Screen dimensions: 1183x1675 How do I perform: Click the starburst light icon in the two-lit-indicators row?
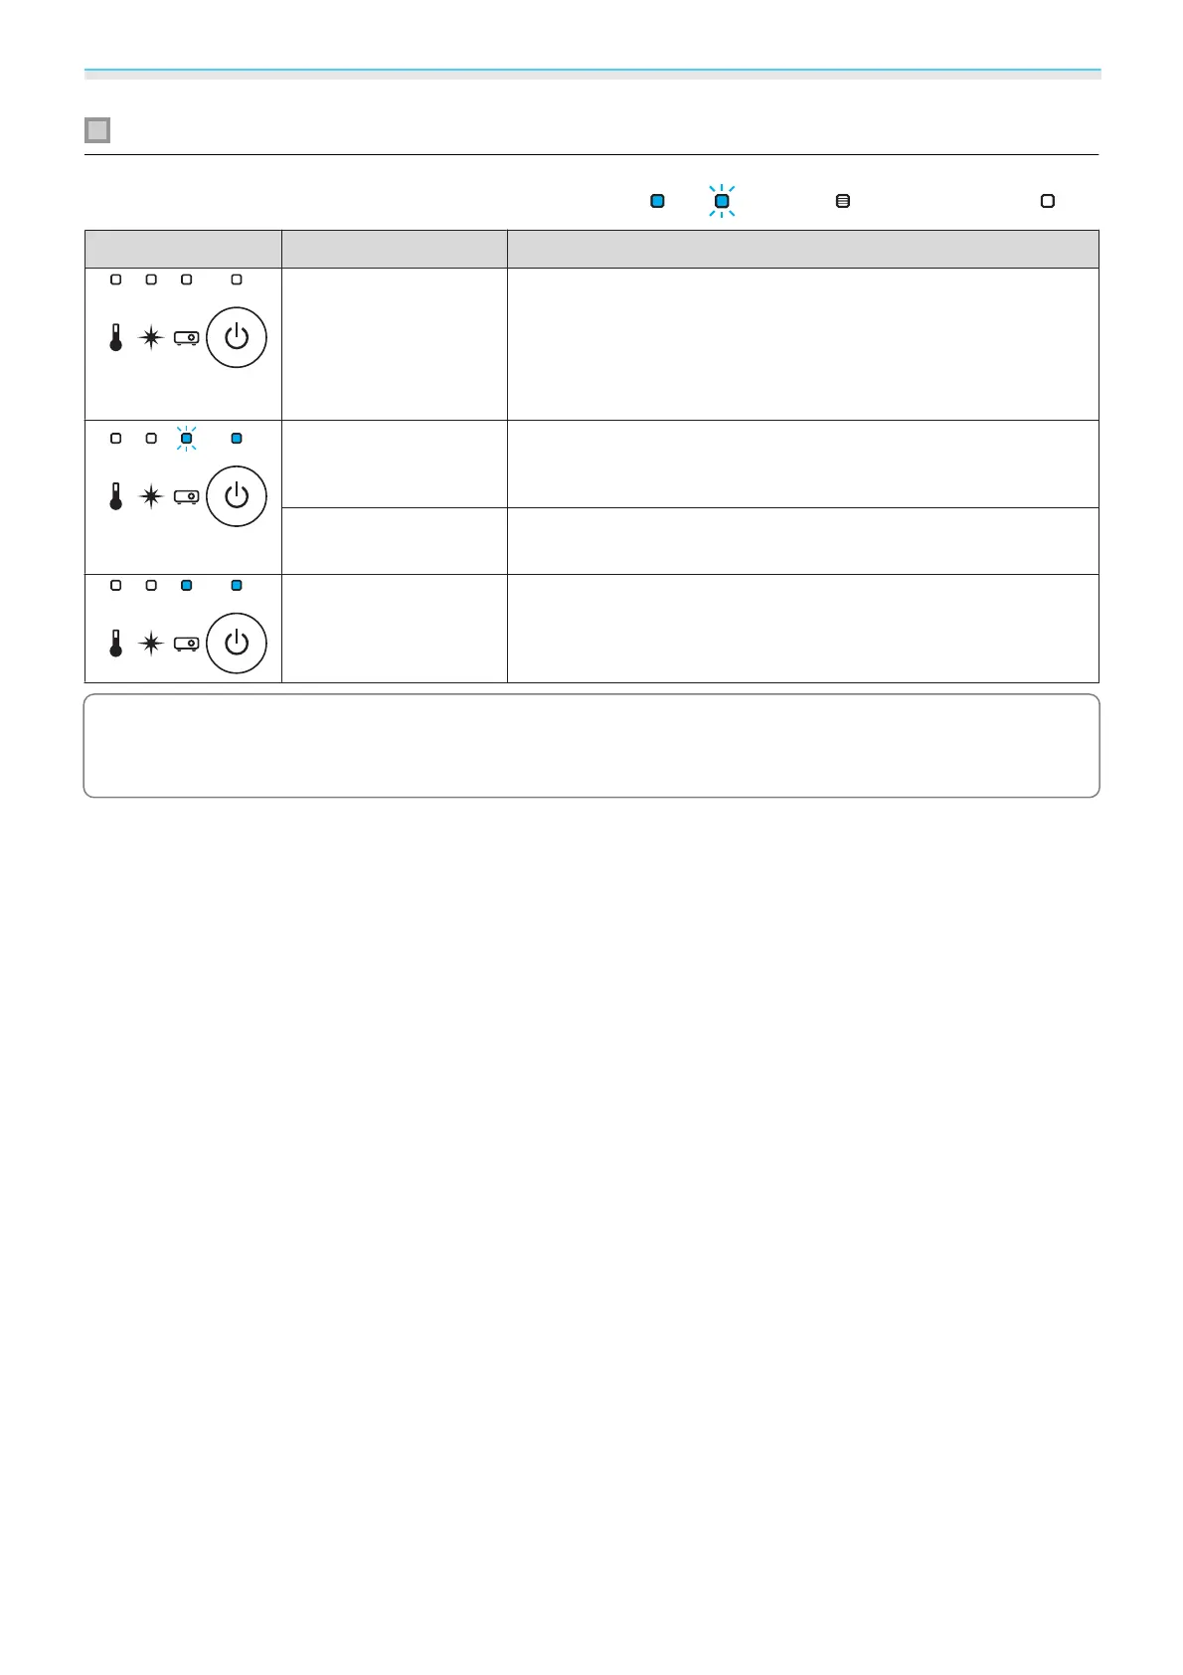pyautogui.click(x=151, y=644)
